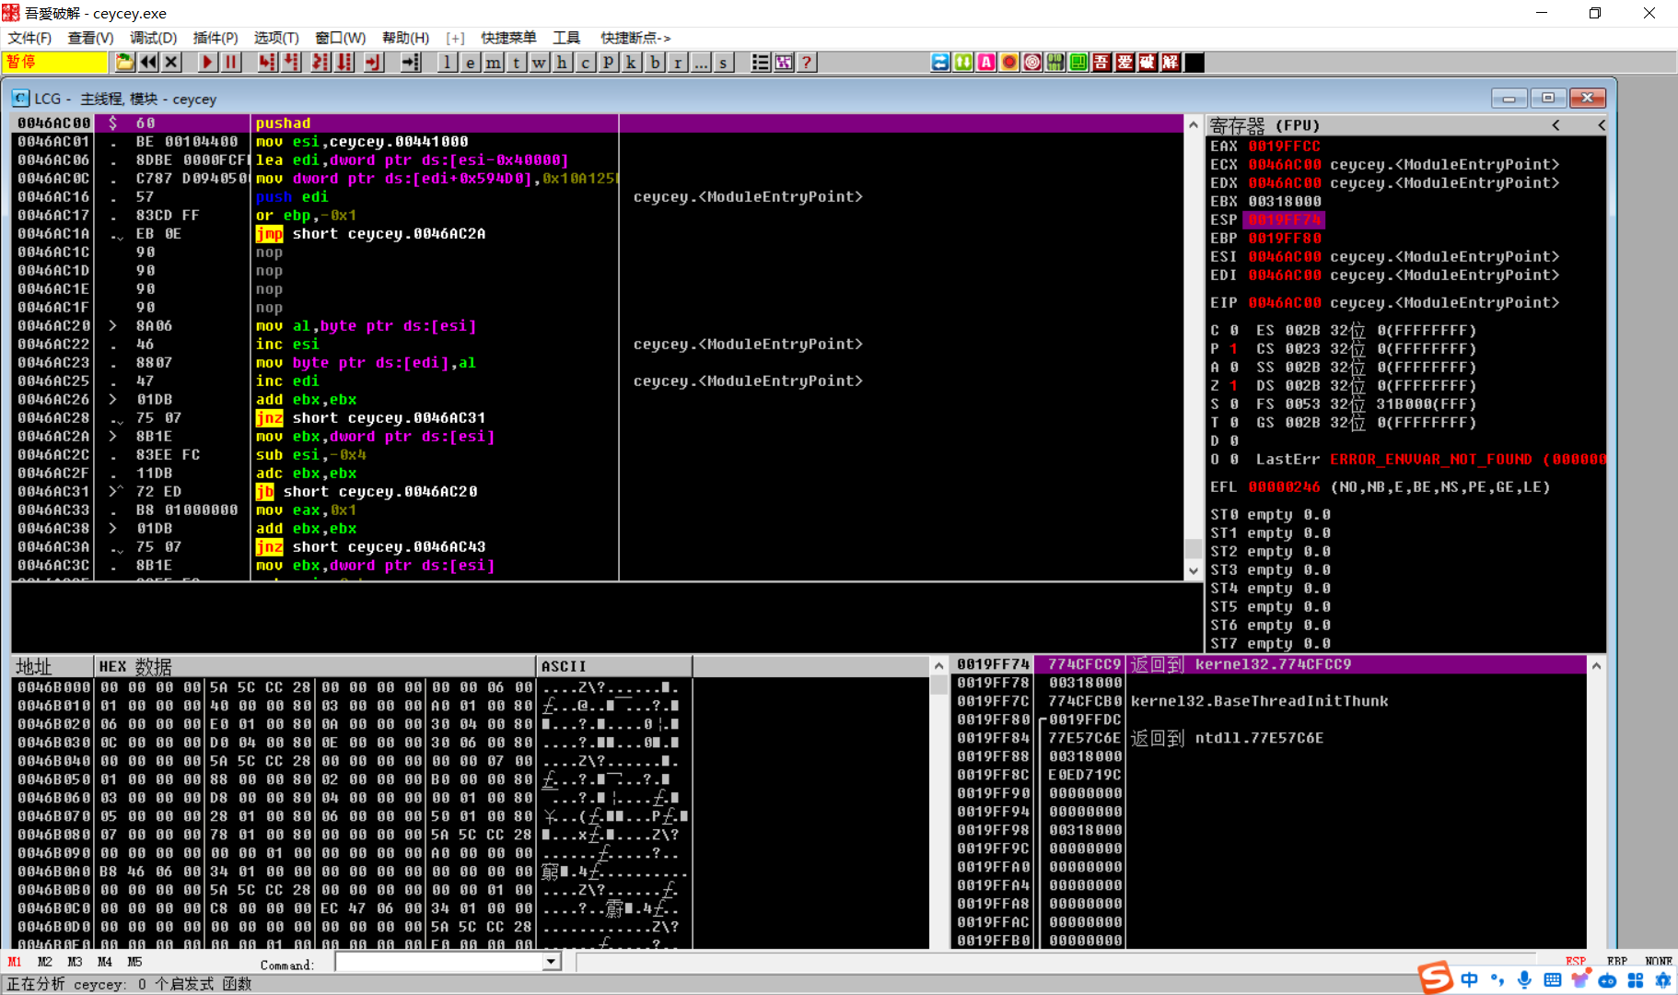Toggle the carry flag C value
Viewport: 1678px width, 995px height.
(1234, 331)
